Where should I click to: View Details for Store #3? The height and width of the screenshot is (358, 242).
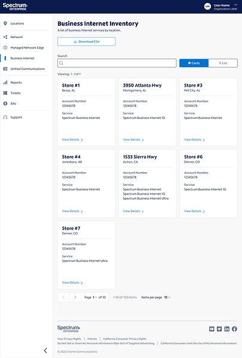click(x=194, y=139)
